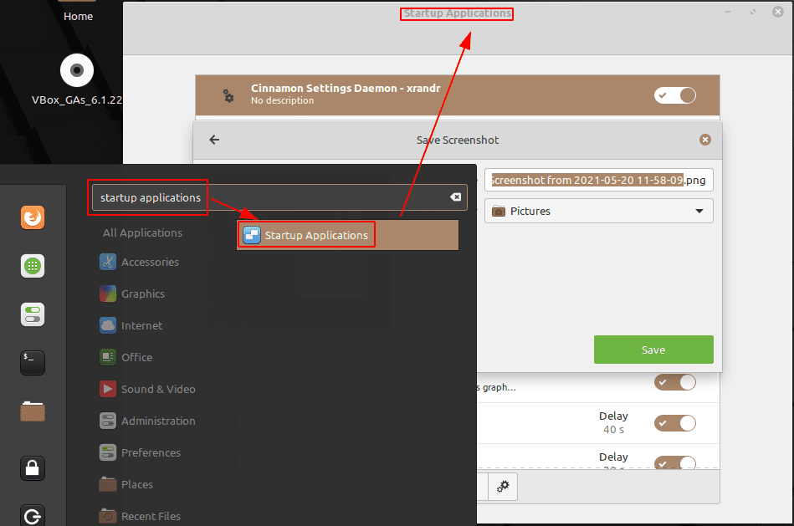Viewport: 794px width, 526px height.
Task: Click the Delay 40 s value
Action: [613, 429]
